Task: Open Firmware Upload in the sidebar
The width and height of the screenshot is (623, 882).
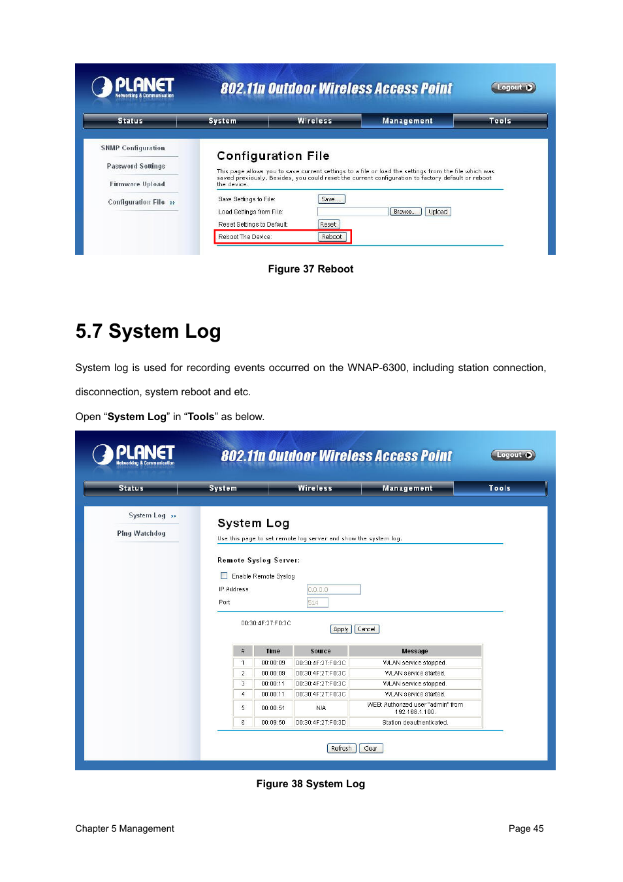Action: 137,184
